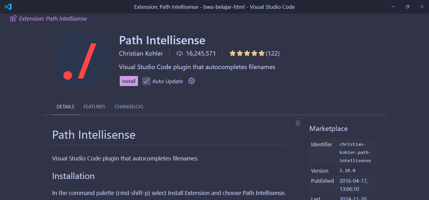
Task: Click the extensions icon in the editor tab
Action: pos(13,19)
